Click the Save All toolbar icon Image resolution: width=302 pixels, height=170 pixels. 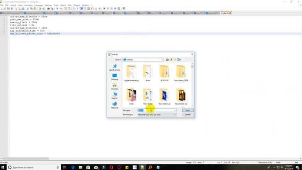click(x=12, y=8)
